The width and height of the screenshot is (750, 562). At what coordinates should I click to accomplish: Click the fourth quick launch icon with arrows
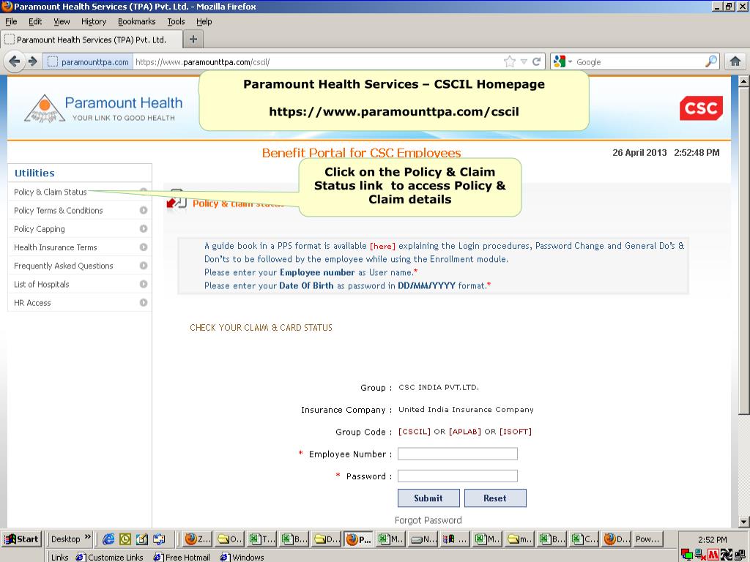159,539
